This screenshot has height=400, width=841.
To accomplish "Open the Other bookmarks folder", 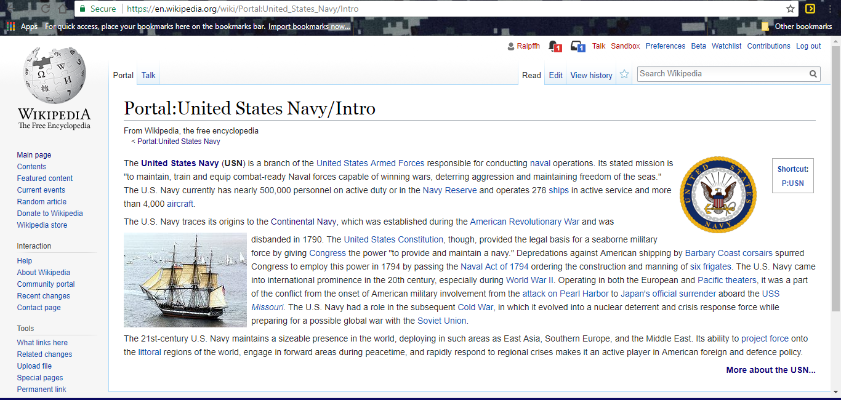I will 797,26.
